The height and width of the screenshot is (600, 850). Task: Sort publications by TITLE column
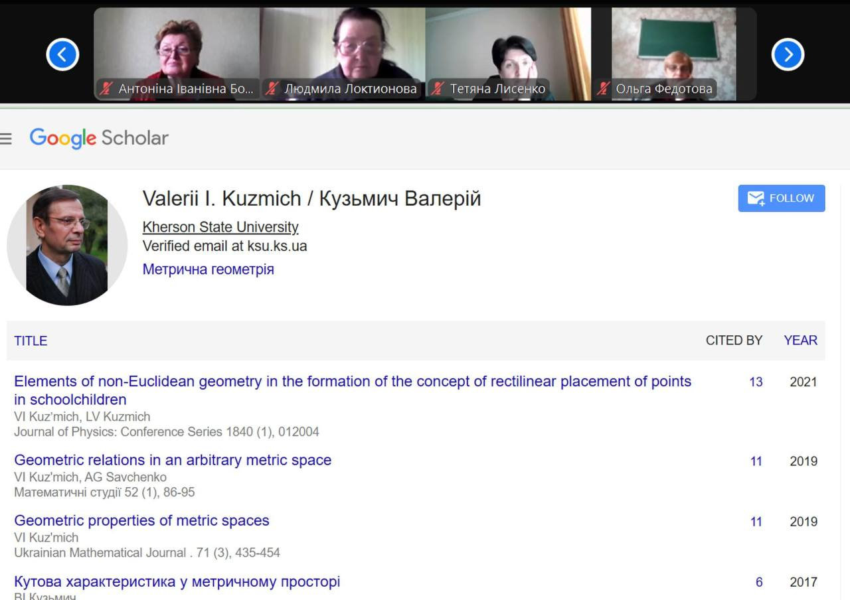31,340
